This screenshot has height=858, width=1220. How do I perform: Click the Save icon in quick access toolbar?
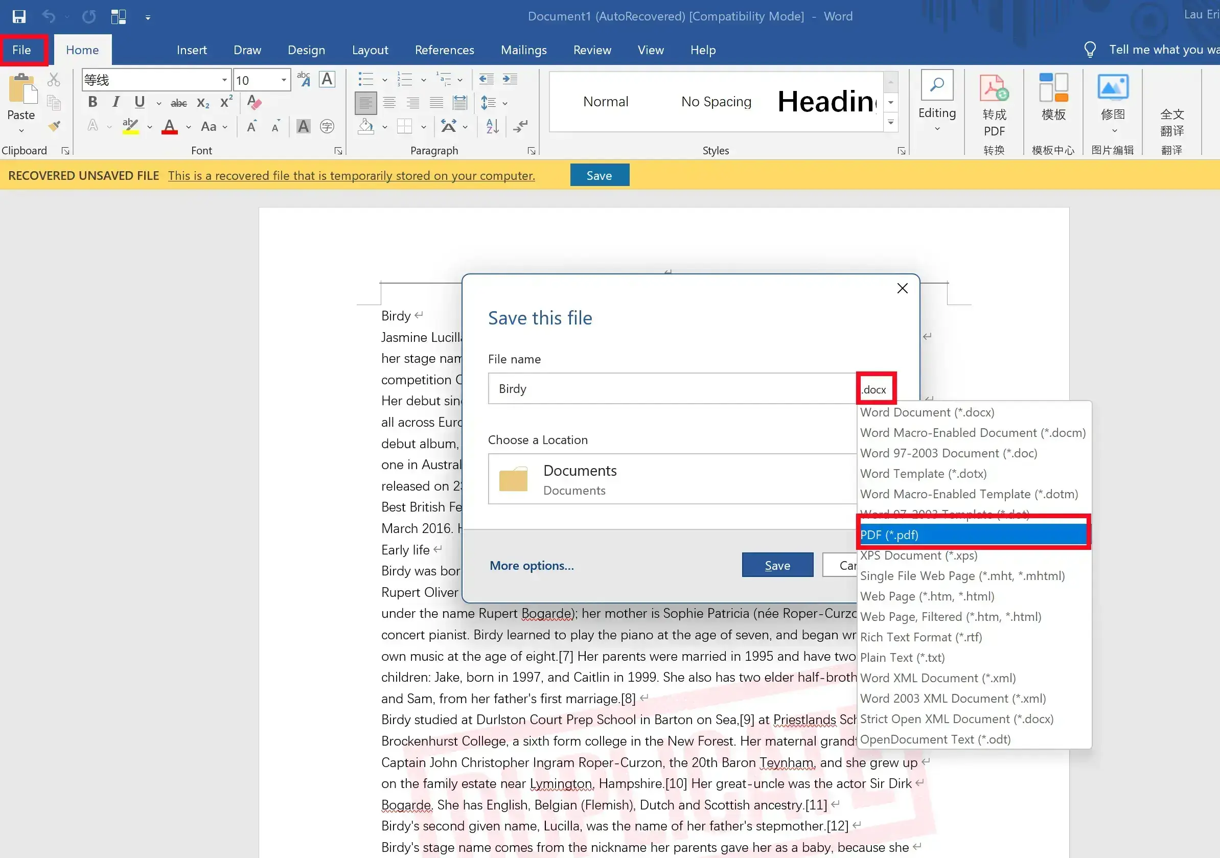tap(19, 16)
